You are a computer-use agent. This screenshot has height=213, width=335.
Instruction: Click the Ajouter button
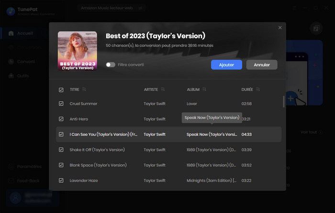pyautogui.click(x=226, y=64)
